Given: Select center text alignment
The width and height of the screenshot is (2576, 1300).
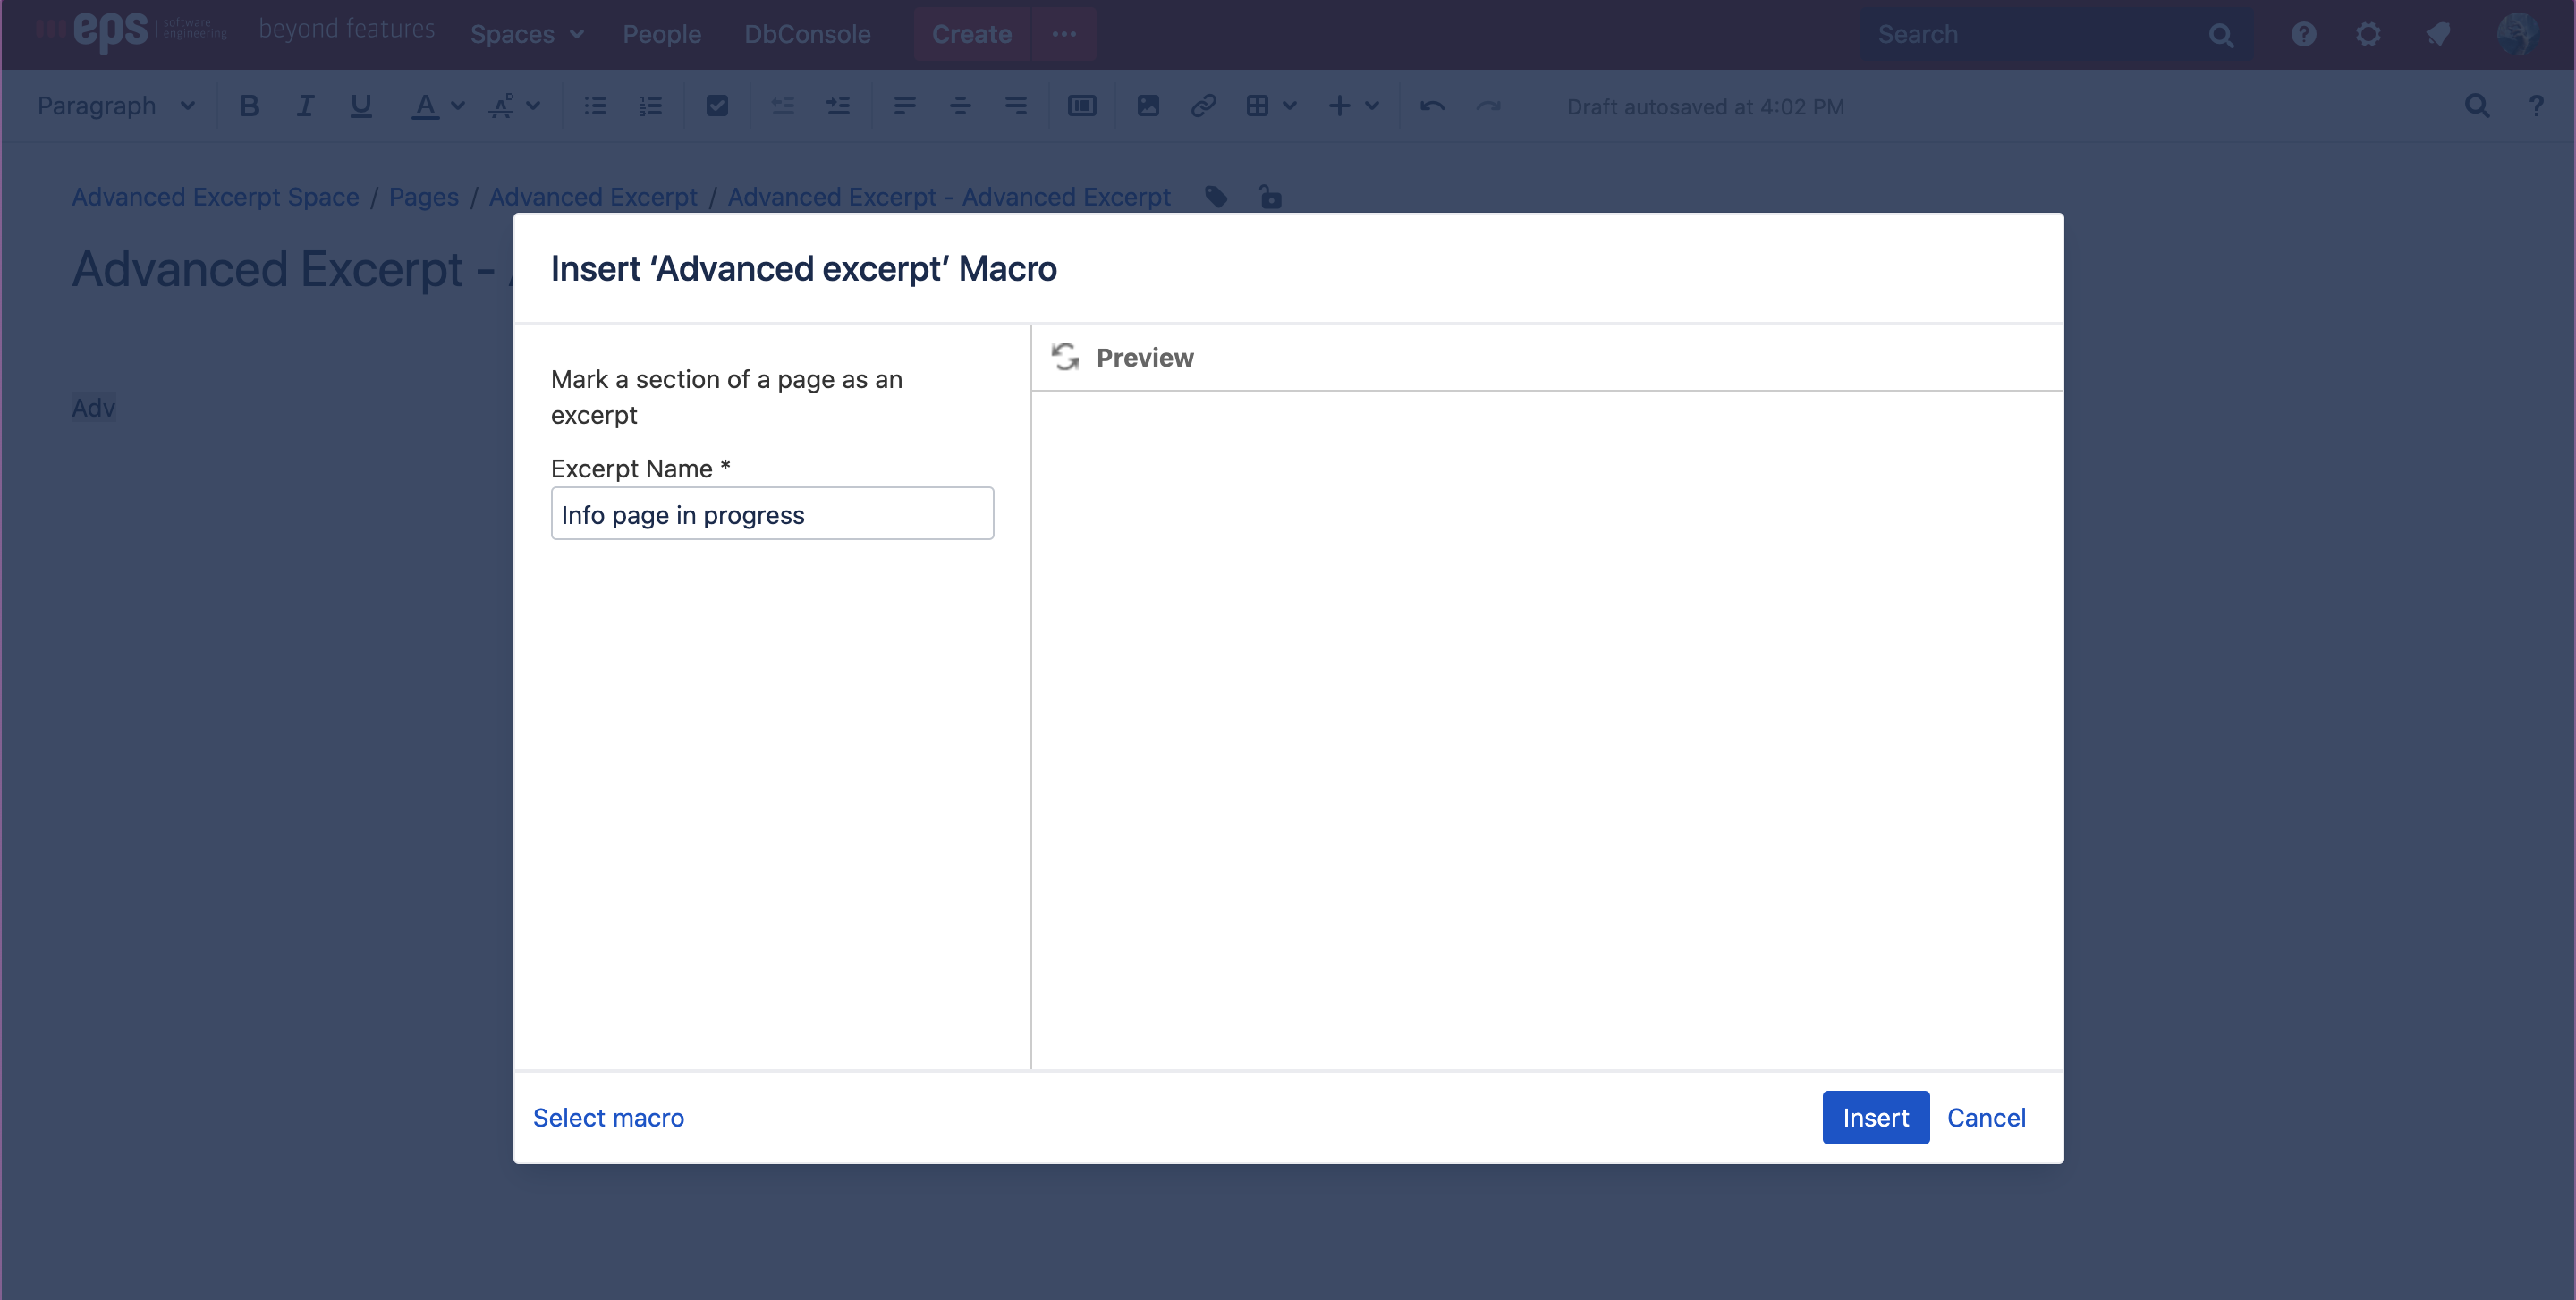Looking at the screenshot, I should point(959,106).
